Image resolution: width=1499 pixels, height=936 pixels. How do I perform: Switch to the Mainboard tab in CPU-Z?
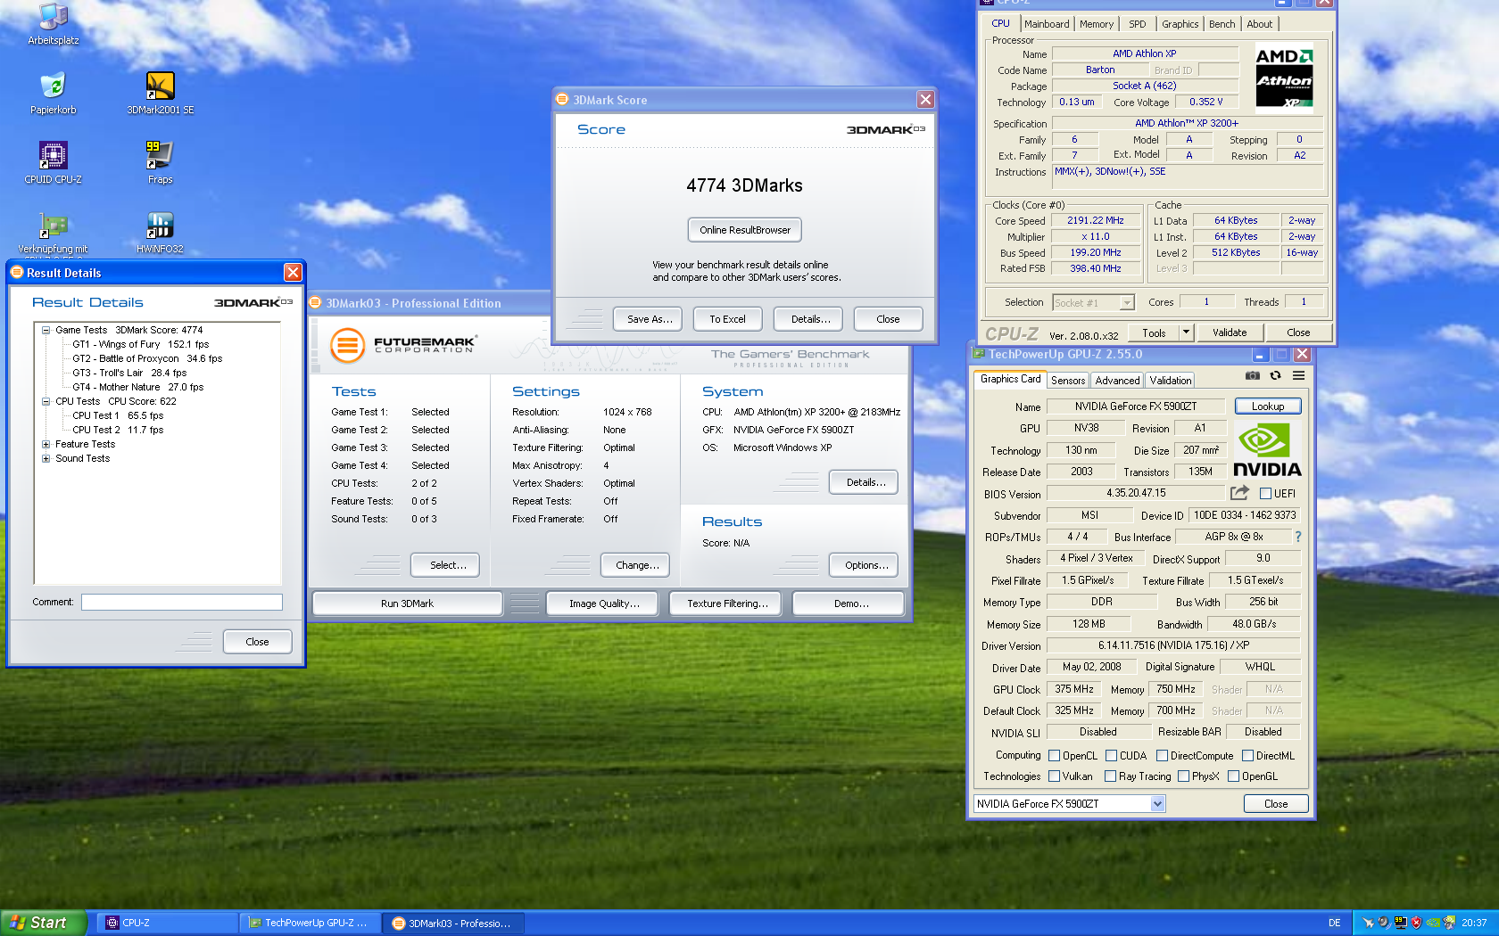tap(1047, 24)
